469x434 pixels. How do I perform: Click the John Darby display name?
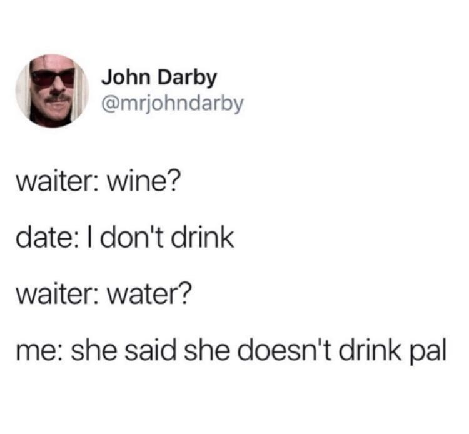[x=159, y=78]
